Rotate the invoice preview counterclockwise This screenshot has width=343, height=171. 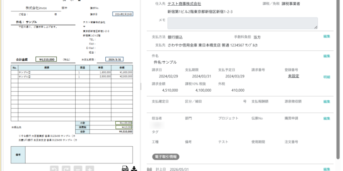pos(54,169)
